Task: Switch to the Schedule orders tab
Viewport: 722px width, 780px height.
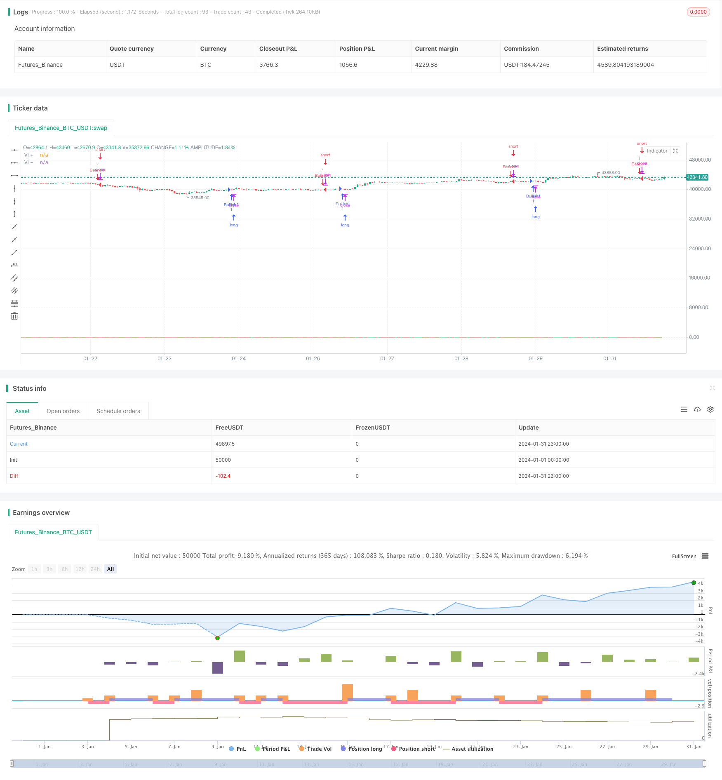Action: click(x=118, y=411)
